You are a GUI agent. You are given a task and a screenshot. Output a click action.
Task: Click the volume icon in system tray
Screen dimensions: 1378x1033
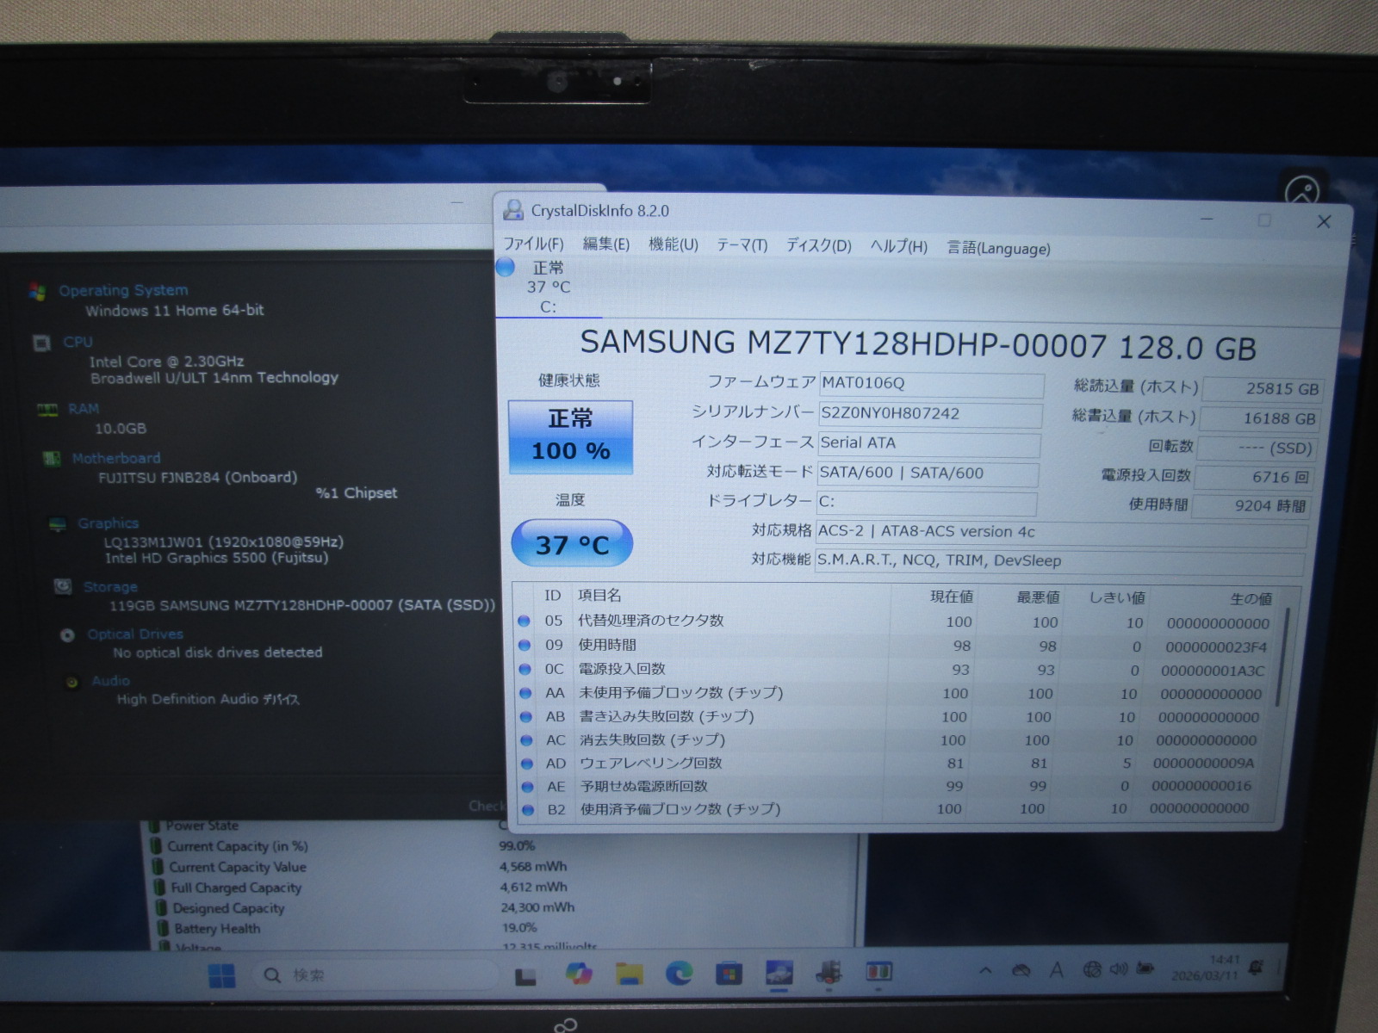(x=1118, y=970)
